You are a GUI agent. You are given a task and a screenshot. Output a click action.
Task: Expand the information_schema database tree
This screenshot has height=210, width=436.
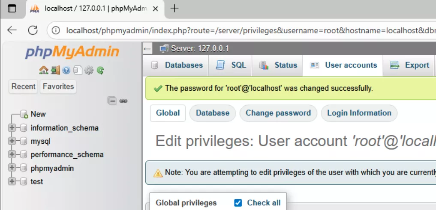point(12,128)
